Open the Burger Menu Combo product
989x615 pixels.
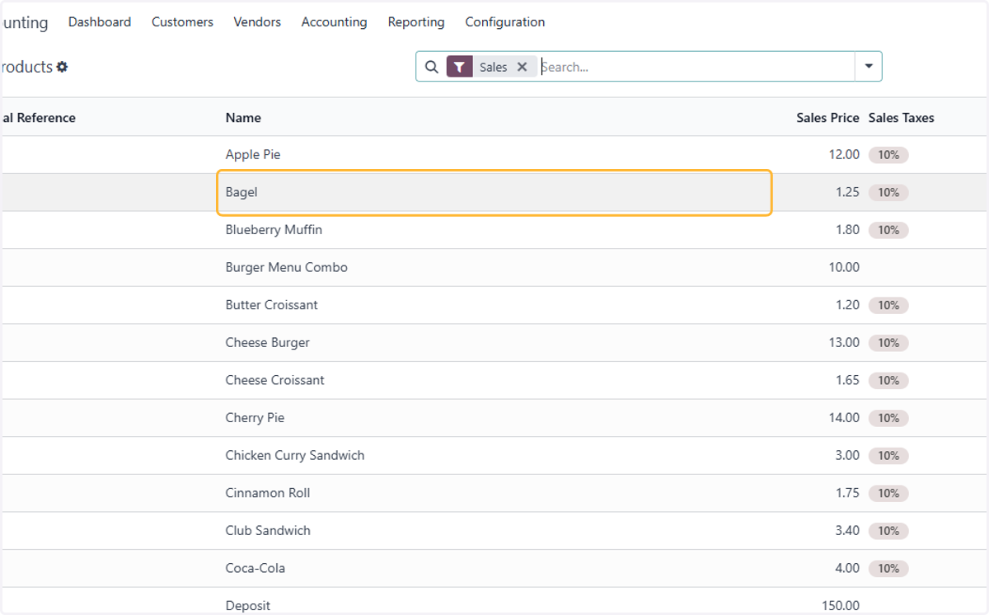[x=287, y=267]
